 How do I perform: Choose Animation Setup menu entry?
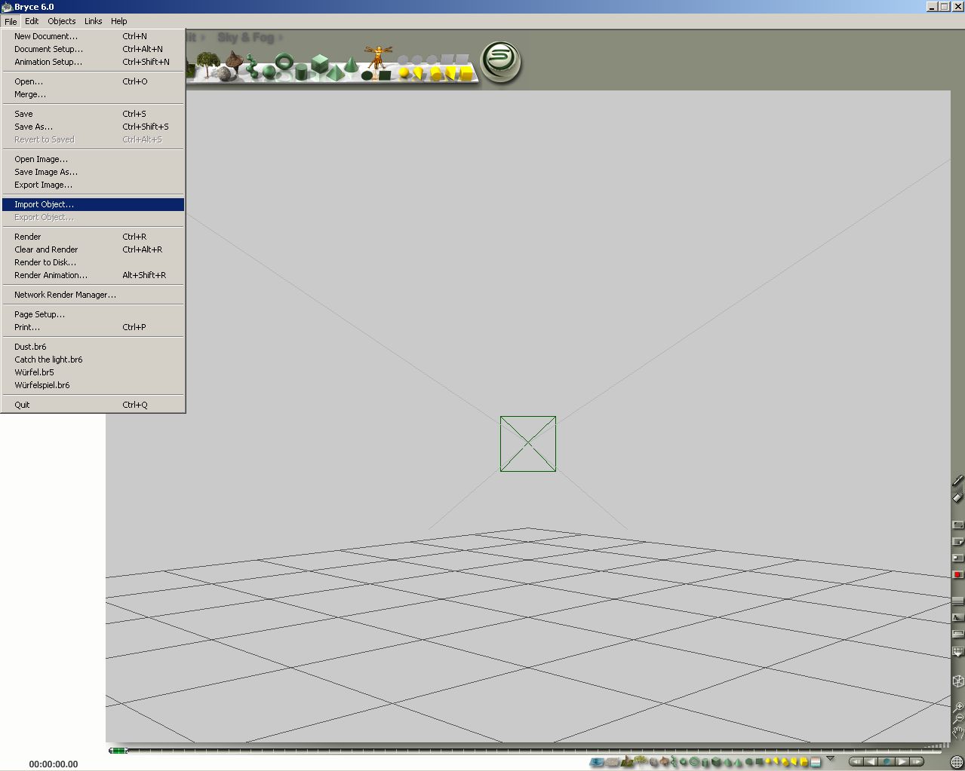tap(93, 62)
